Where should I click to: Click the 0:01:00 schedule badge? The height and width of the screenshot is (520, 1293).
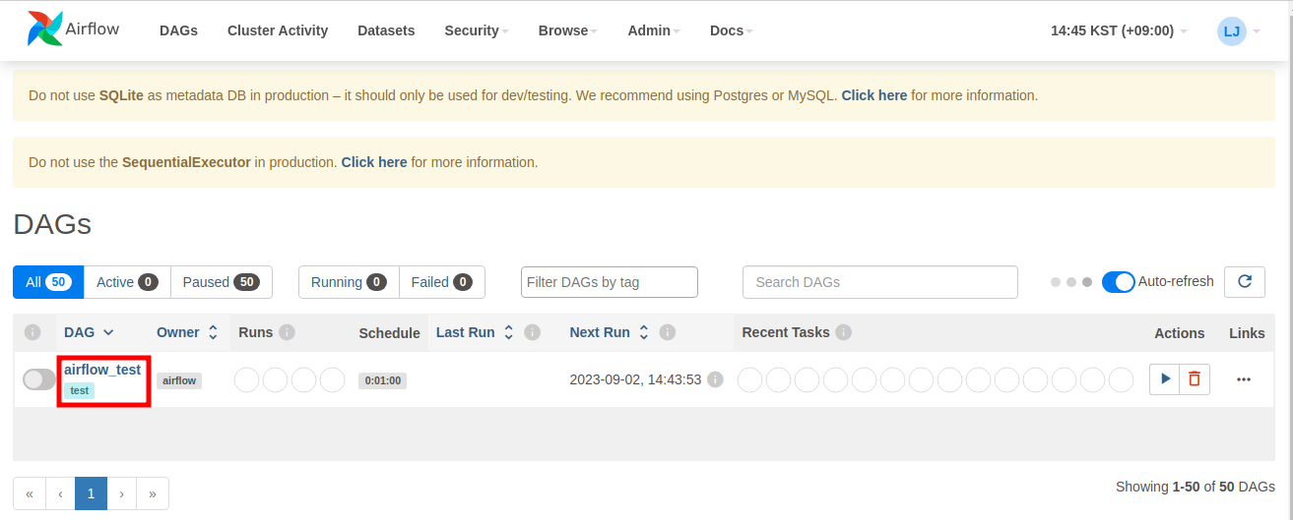(382, 380)
